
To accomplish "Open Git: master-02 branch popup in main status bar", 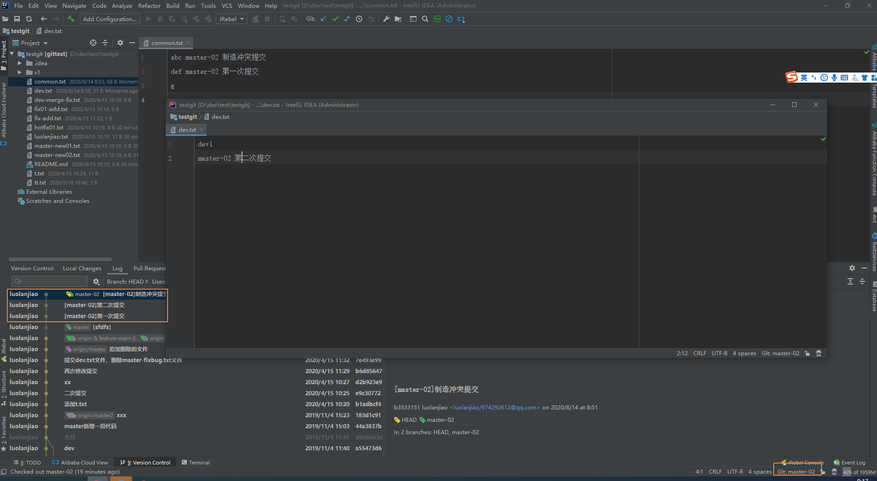I will click(796, 472).
